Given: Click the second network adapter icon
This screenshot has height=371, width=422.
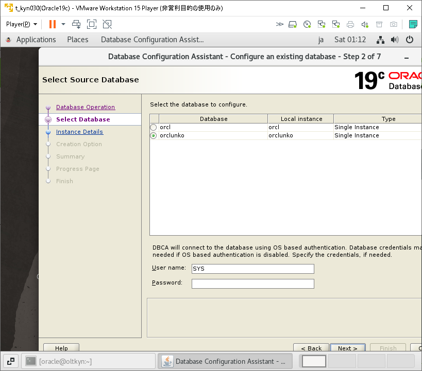Looking at the screenshot, I should pos(336,25).
